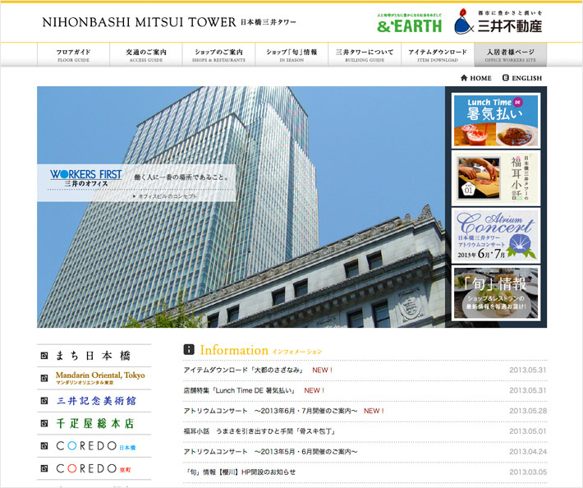Click the date 2013.05.01
The height and width of the screenshot is (488, 583).
(x=528, y=431)
